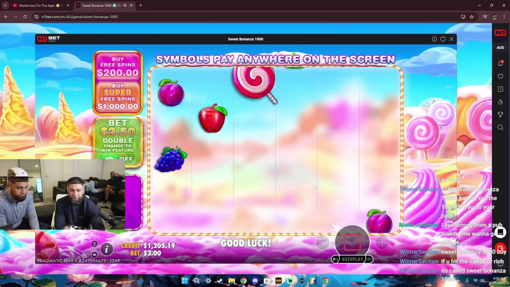This screenshot has height=287, width=510.
Task: Expand the tab search dropdown
Action: coord(5,6)
